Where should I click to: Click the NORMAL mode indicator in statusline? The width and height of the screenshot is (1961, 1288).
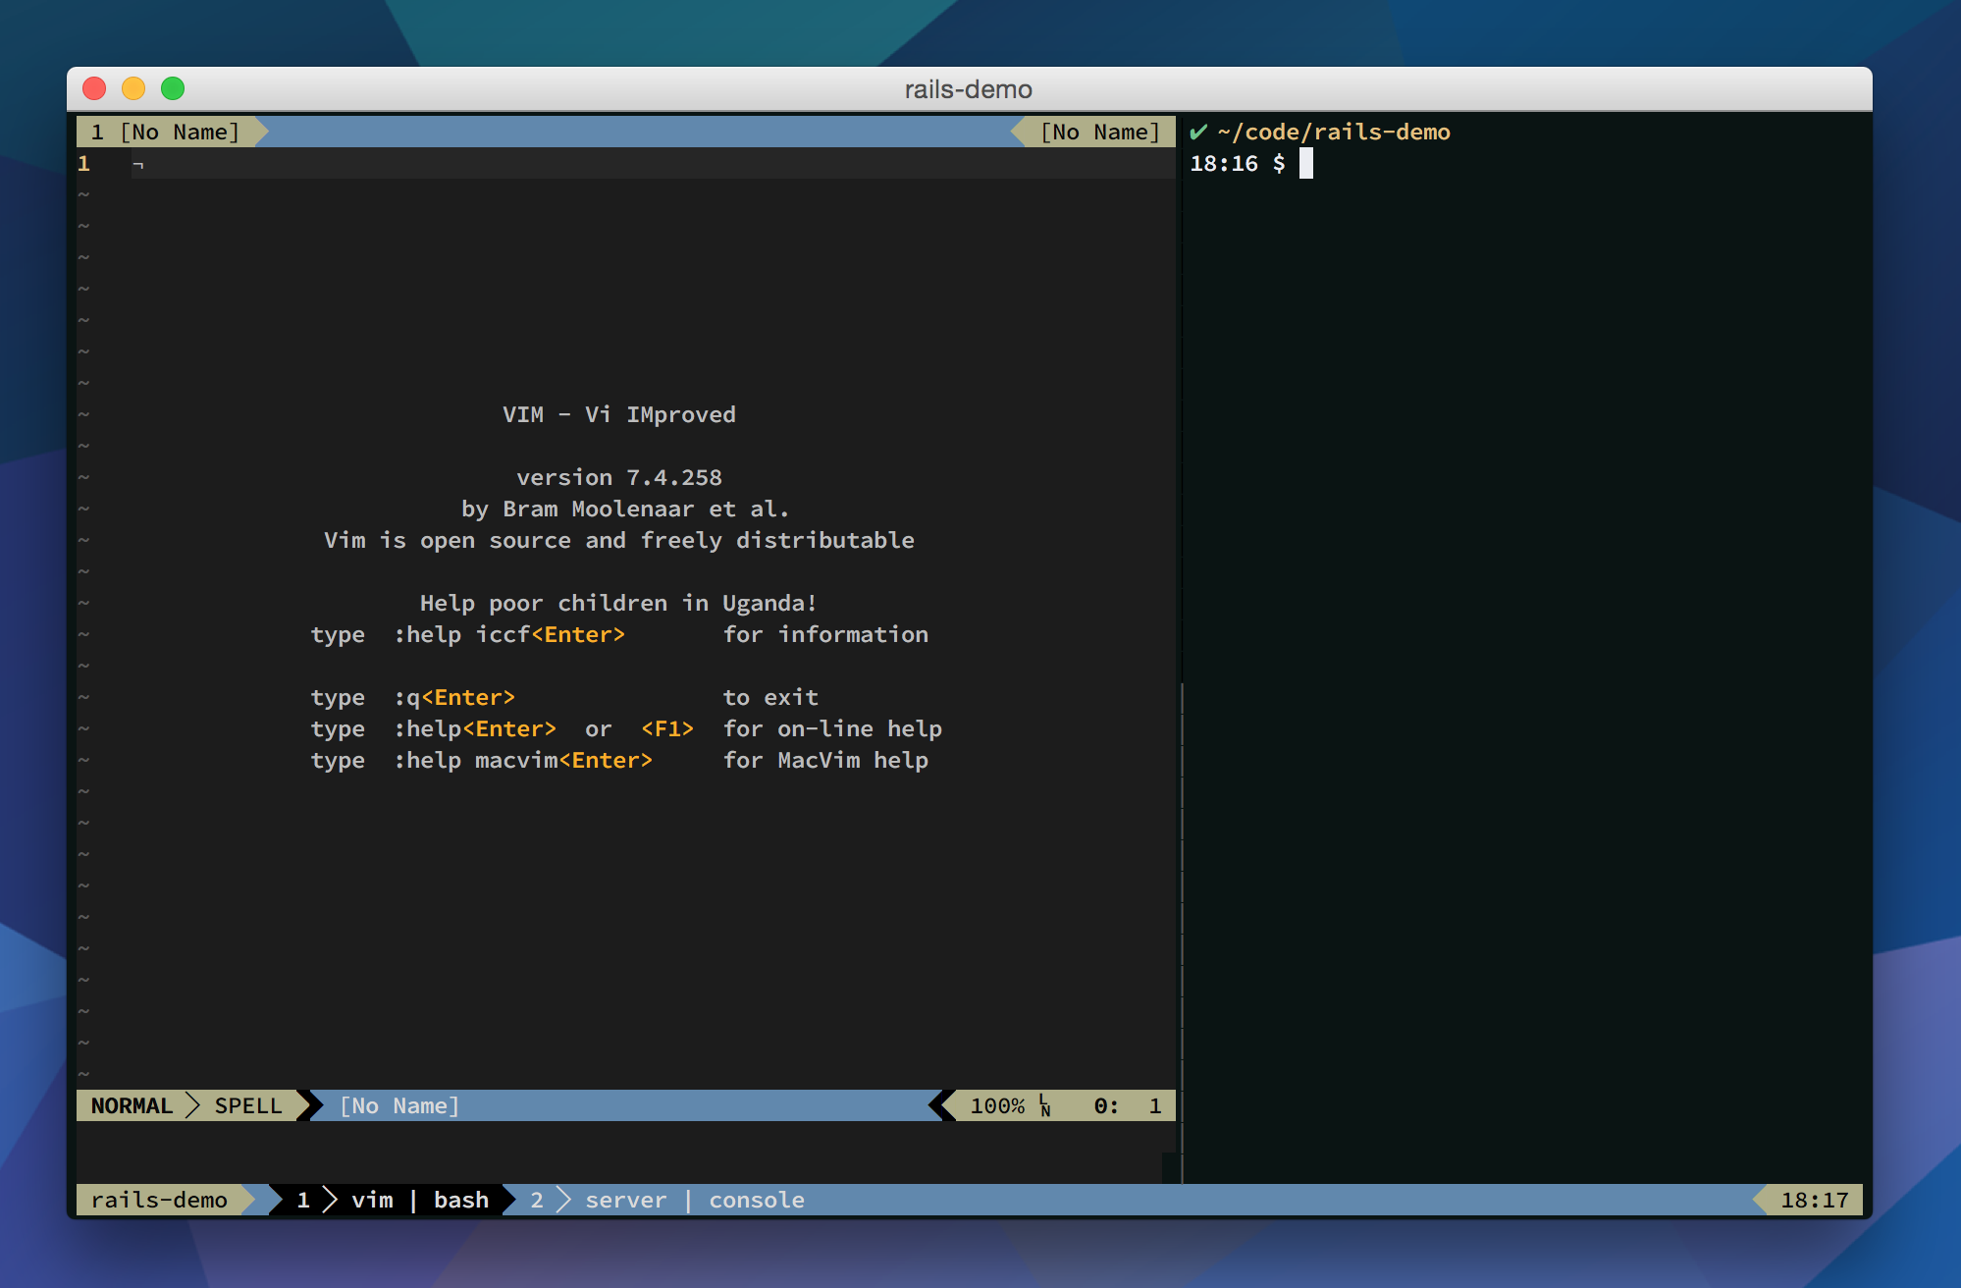pos(132,1105)
